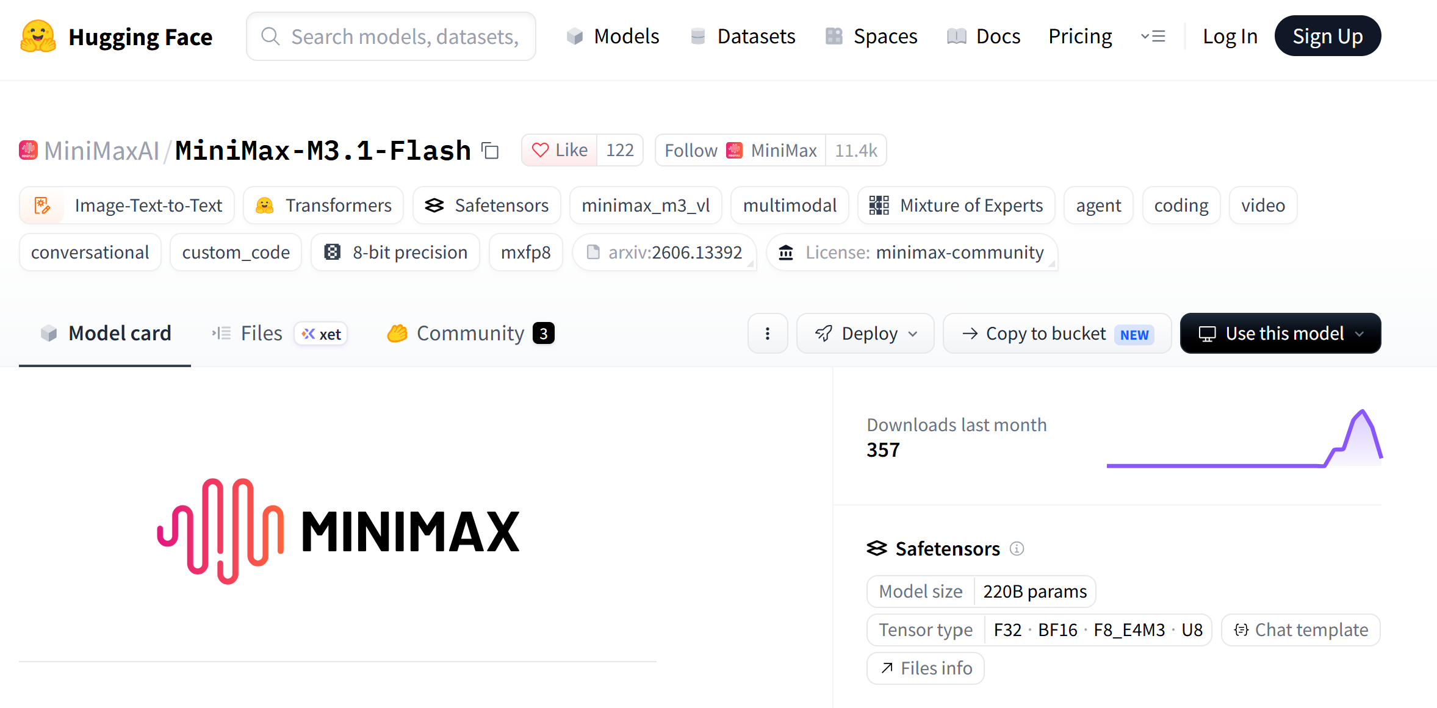
Task: Click the MiniMax logo image in model card
Action: (x=338, y=531)
